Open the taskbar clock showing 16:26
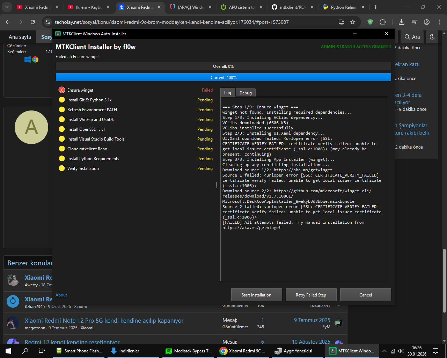Image resolution: width=447 pixels, height=358 pixels. pyautogui.click(x=417, y=351)
